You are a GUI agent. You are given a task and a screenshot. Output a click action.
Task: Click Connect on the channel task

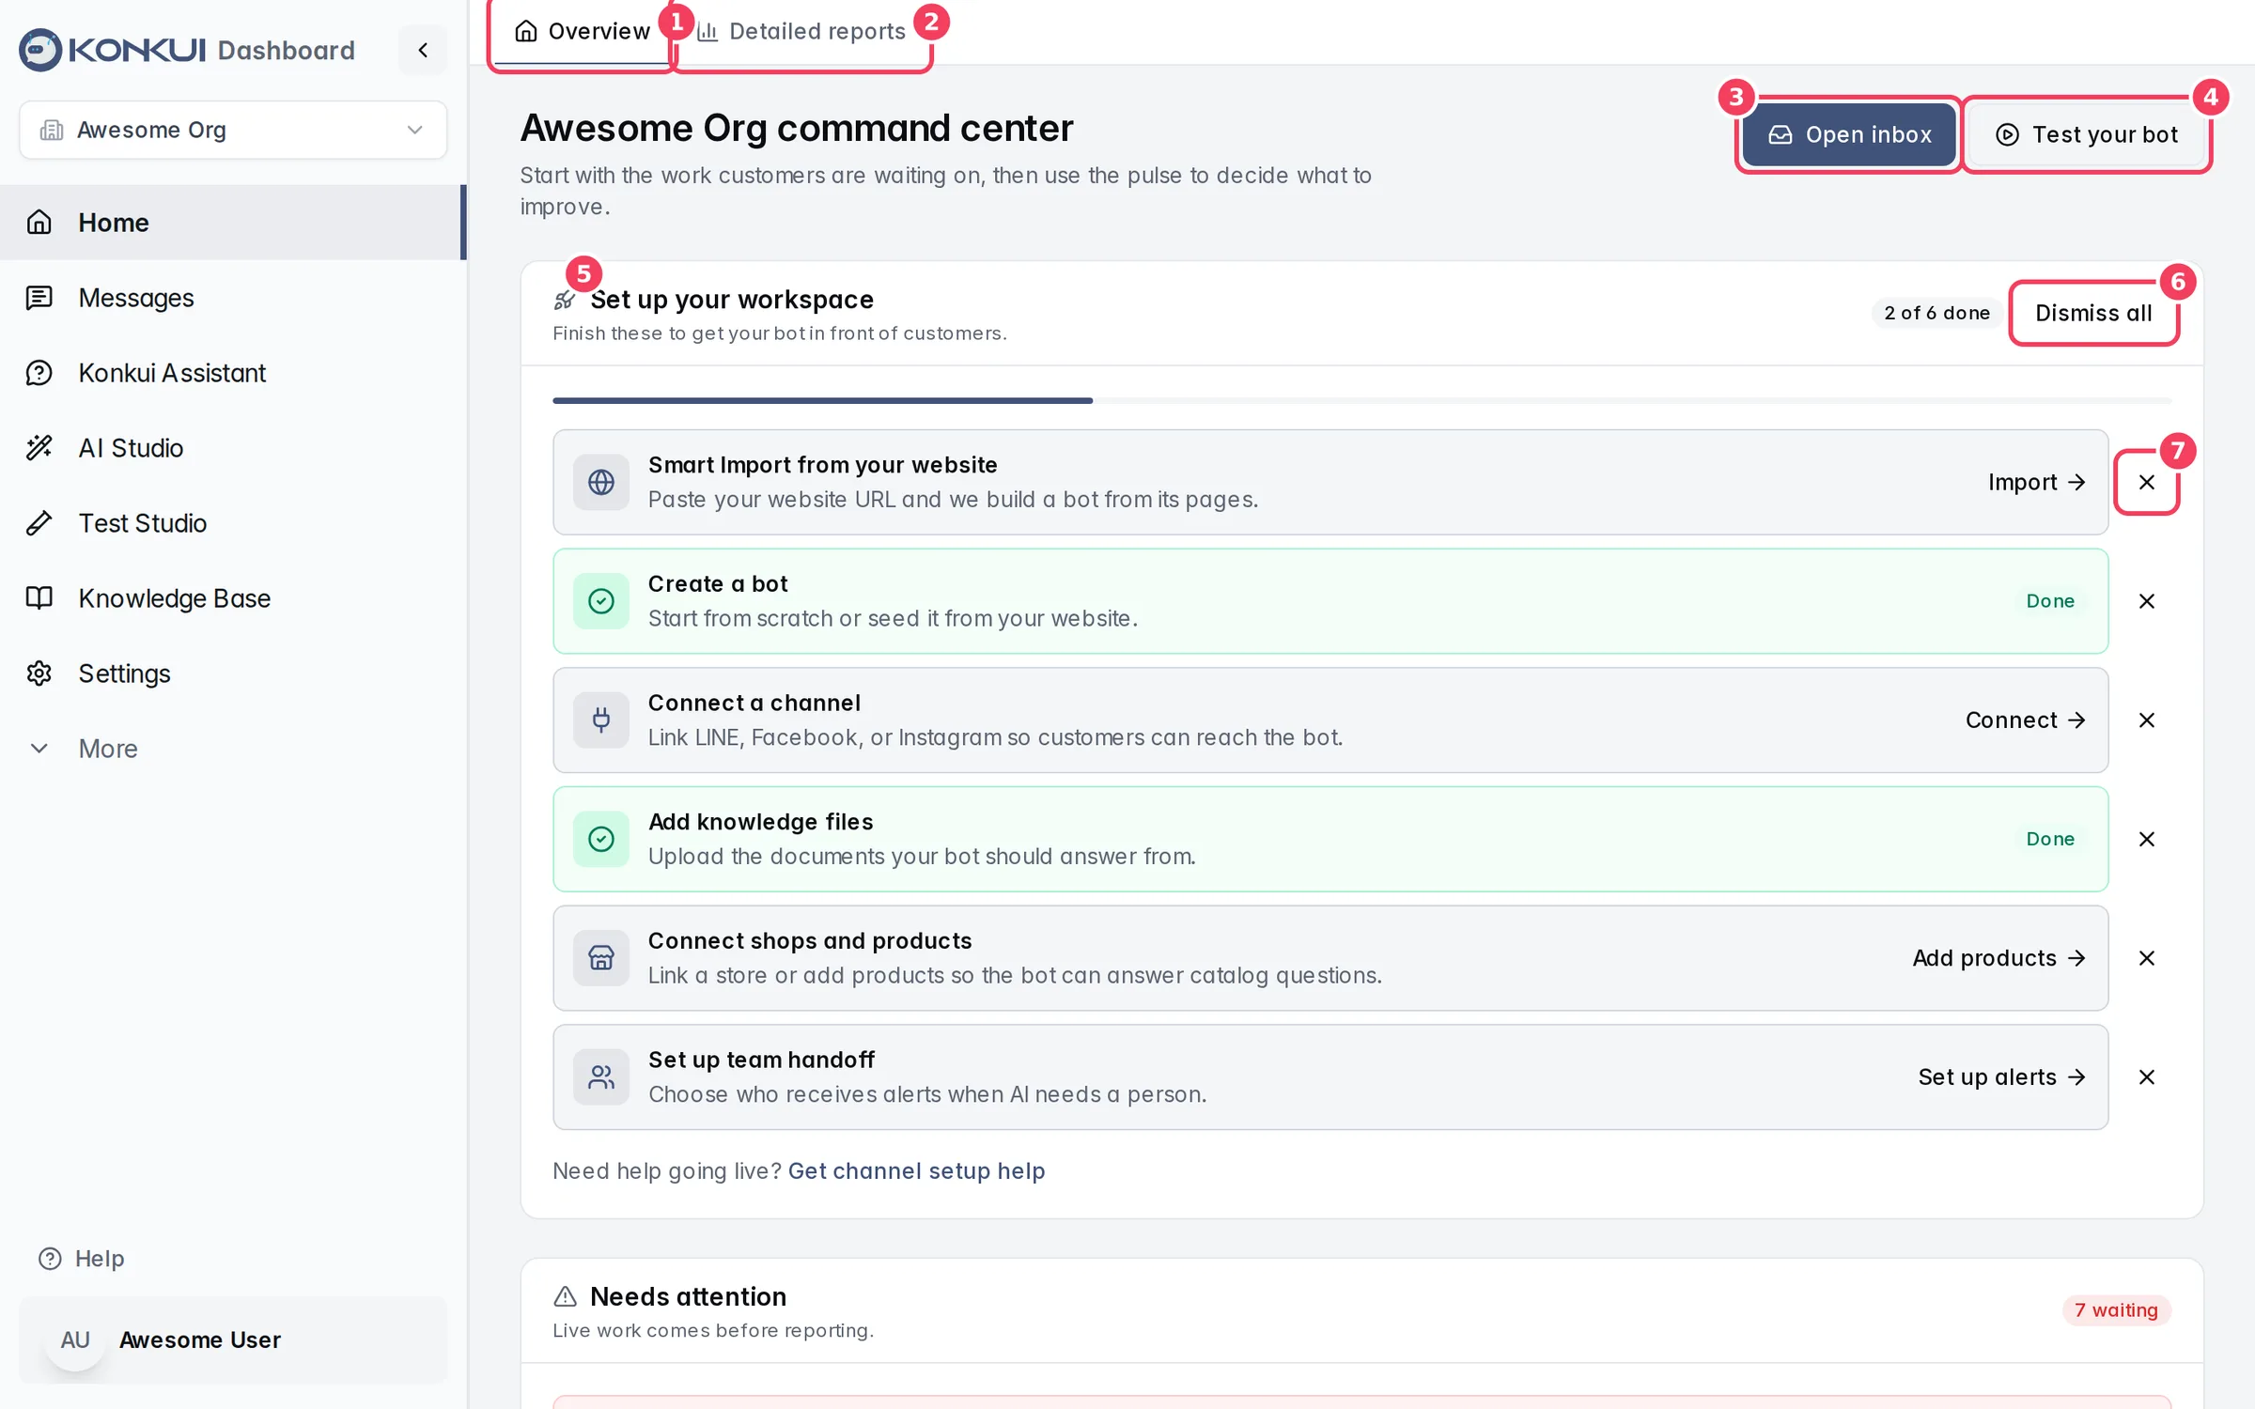point(2026,720)
